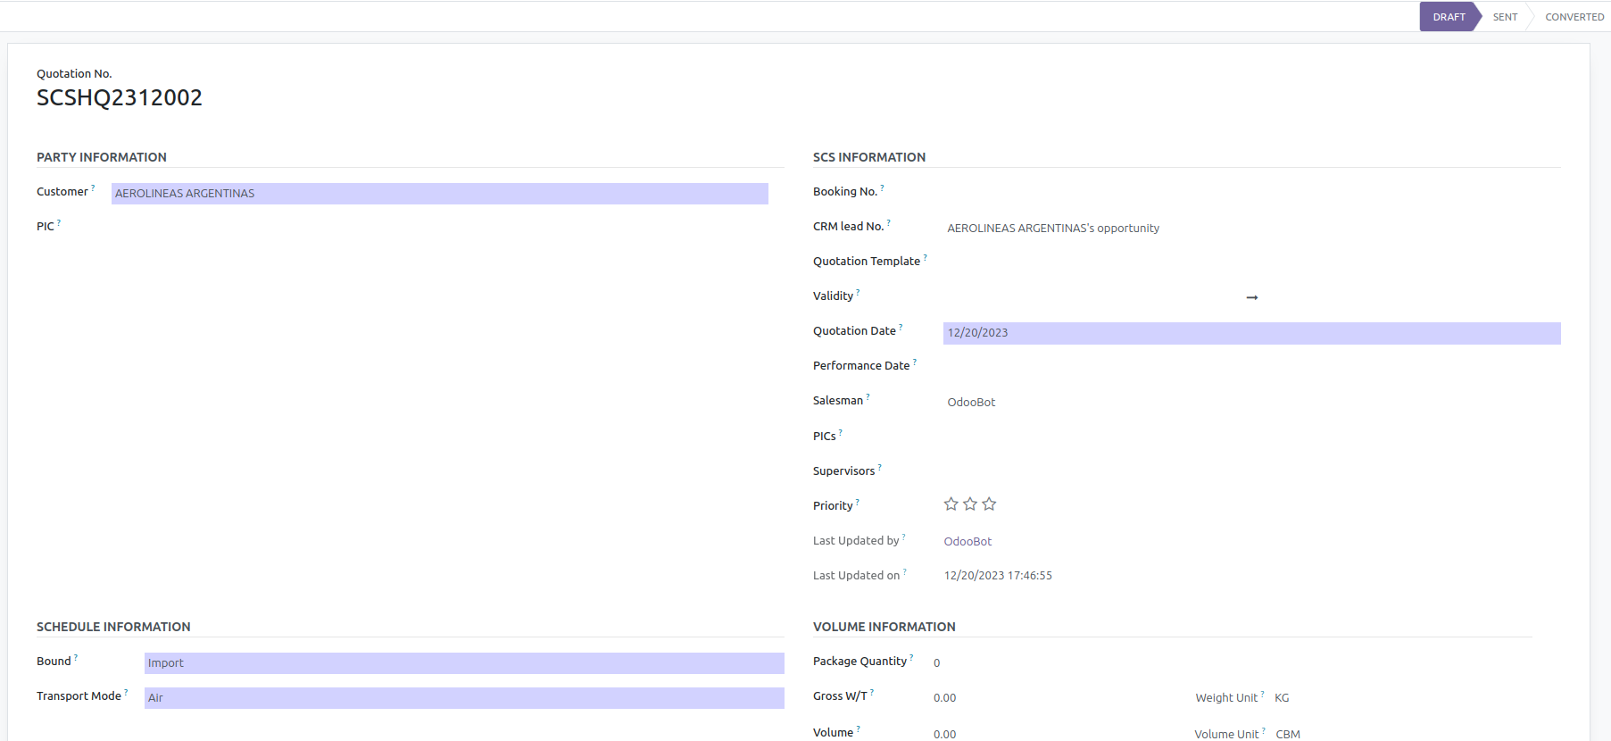Open AEROLINEAS ARGENTINAS's opportunity CRM lead

pos(1053,229)
